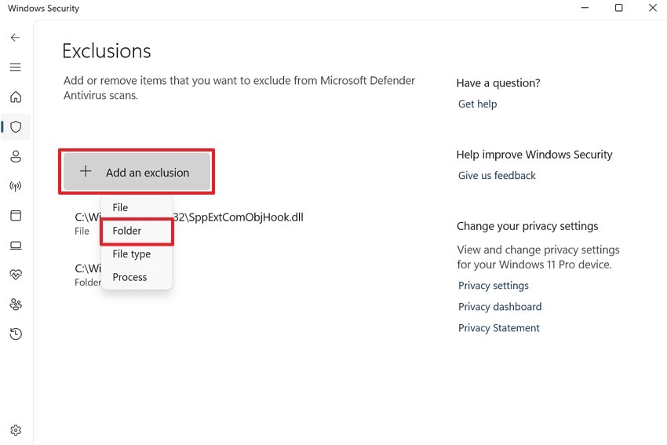Pick Process from exclusion menu
This screenshot has height=445, width=667.
pyautogui.click(x=129, y=276)
